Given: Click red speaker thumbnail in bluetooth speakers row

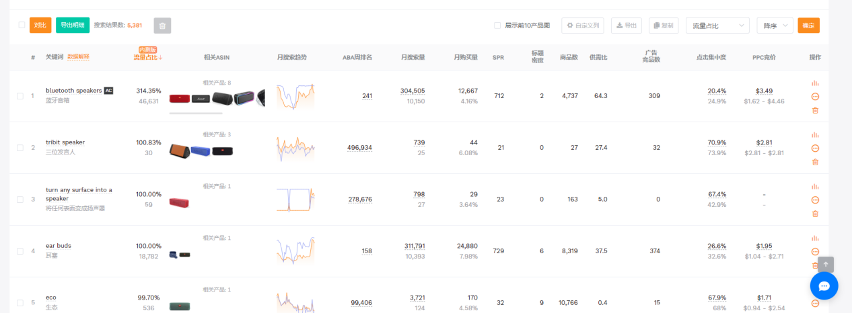Looking at the screenshot, I should (x=180, y=99).
